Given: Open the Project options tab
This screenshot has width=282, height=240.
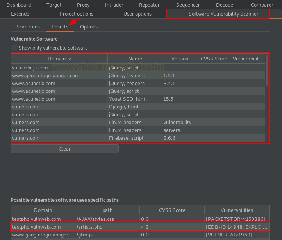Looking at the screenshot, I should click(77, 14).
